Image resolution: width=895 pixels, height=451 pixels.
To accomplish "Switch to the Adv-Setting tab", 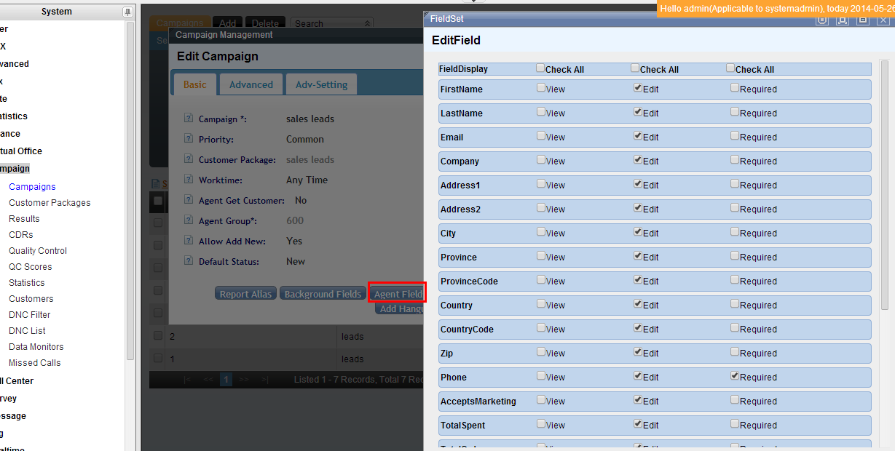I will [x=321, y=84].
